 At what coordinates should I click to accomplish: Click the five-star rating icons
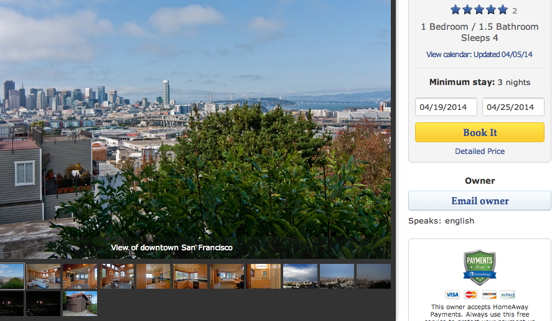(x=479, y=9)
